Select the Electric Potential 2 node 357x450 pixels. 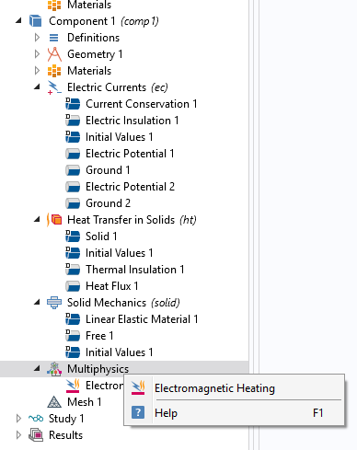(x=120, y=187)
